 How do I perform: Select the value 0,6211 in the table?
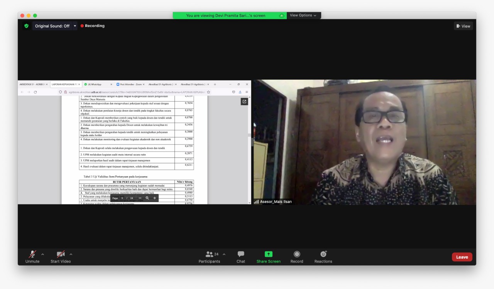tap(189, 165)
